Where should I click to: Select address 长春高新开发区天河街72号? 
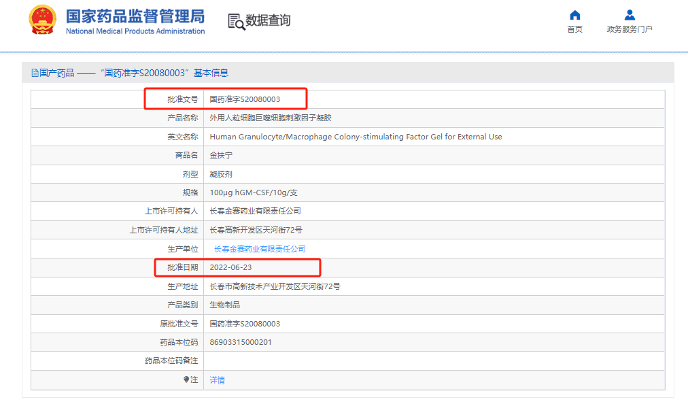tap(256, 230)
